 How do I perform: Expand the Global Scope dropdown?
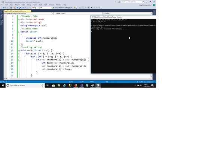[x=78, y=13]
